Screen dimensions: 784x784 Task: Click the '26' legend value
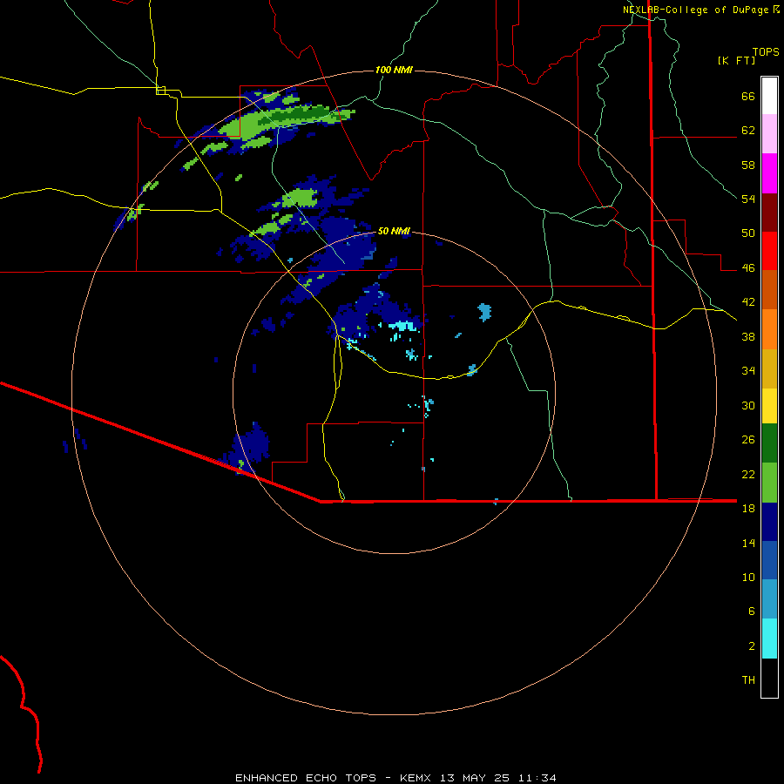[748, 440]
